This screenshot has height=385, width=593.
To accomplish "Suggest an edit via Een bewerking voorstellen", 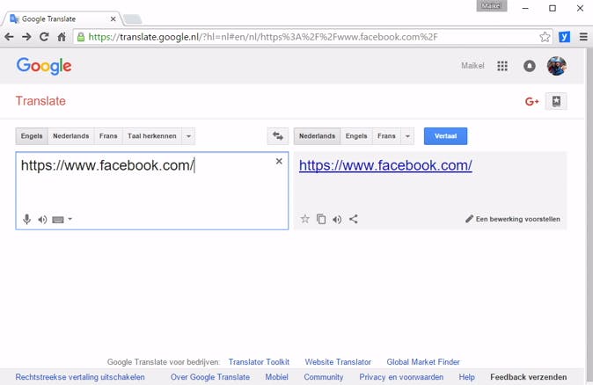I will tap(513, 219).
